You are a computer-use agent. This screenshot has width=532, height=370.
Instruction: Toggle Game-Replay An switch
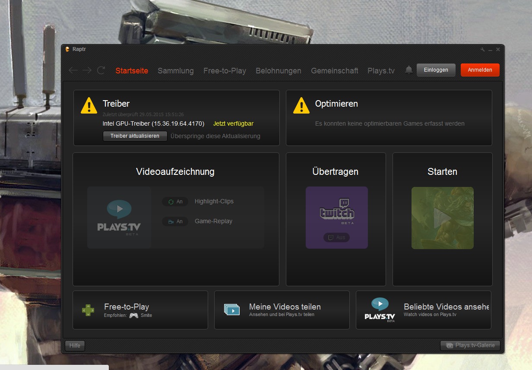coord(175,221)
